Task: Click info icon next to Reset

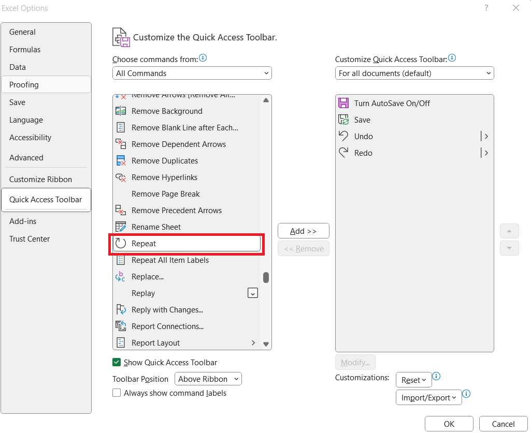Action: click(x=436, y=376)
